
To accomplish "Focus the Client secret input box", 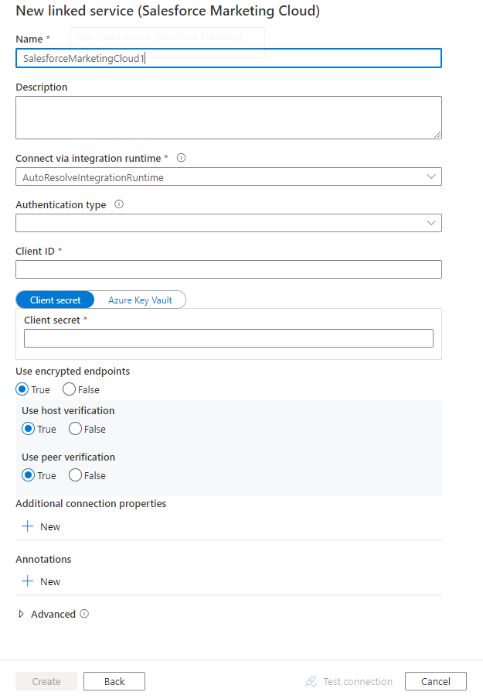I will [x=229, y=338].
